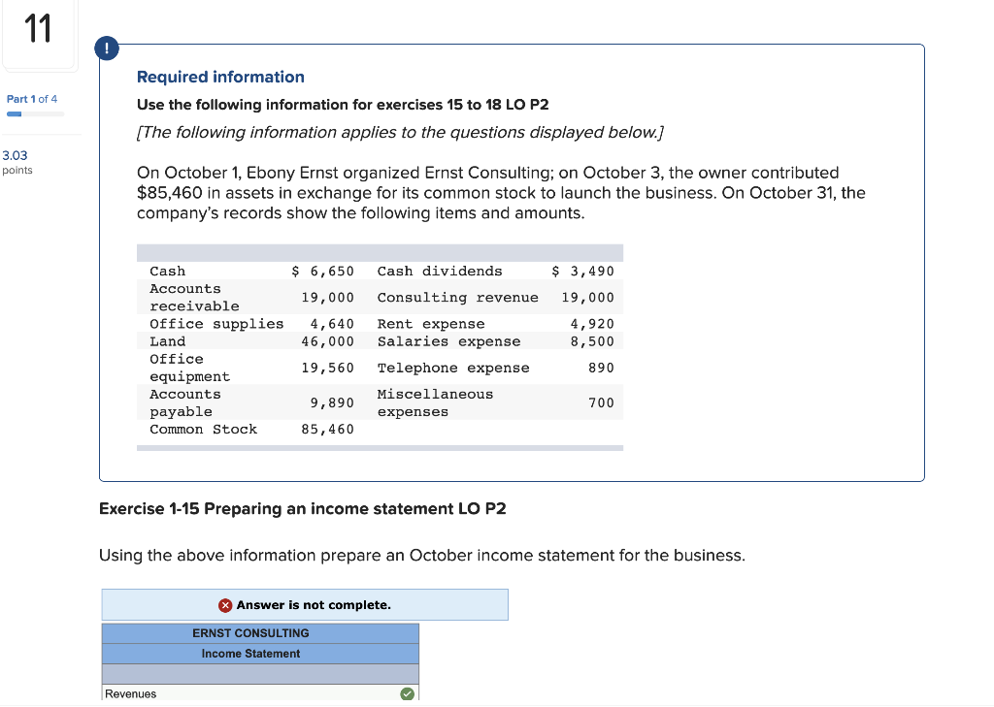Click the Common Stock label

tap(204, 430)
